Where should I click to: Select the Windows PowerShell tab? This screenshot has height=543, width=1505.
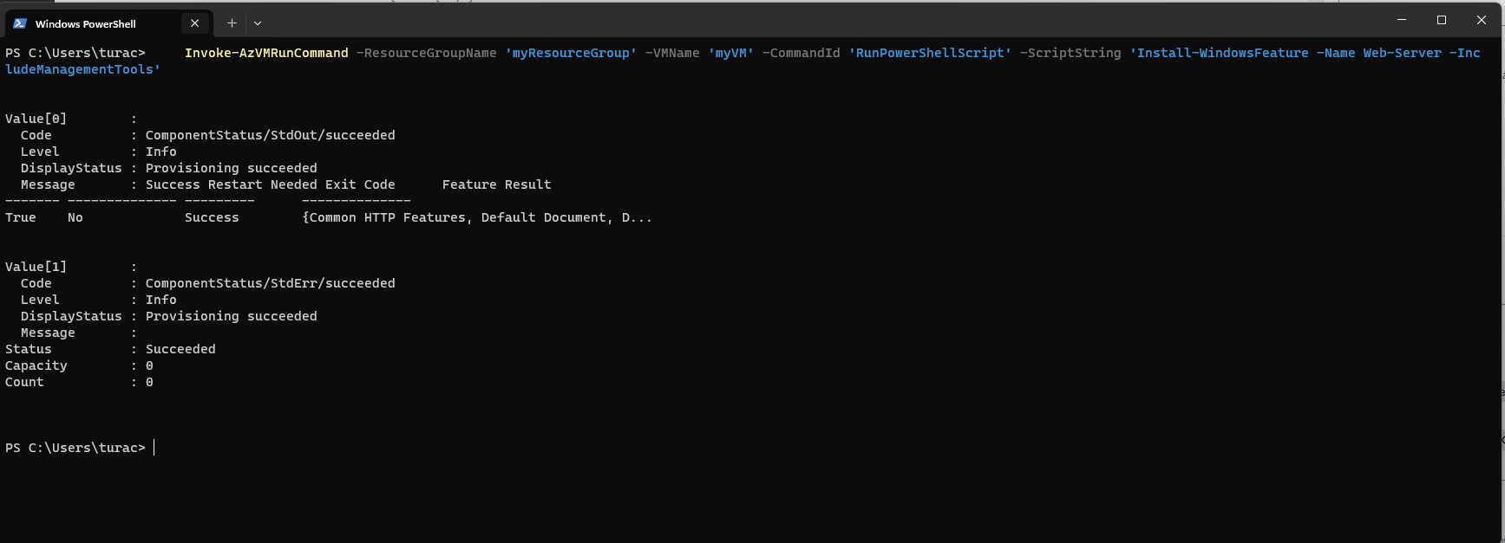[x=95, y=23]
